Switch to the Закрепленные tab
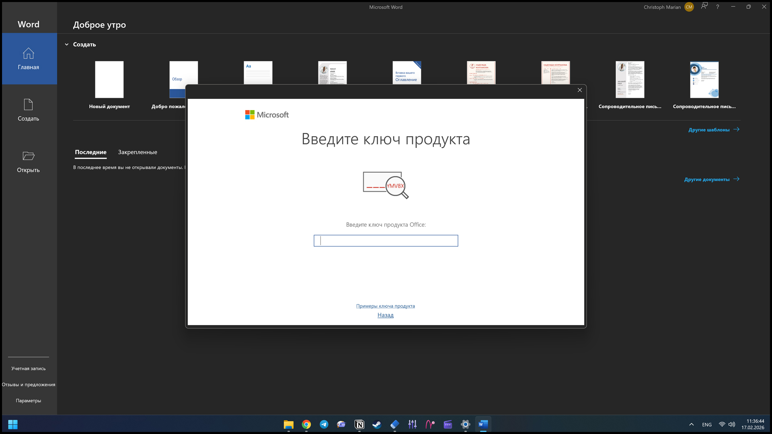 pos(138,152)
